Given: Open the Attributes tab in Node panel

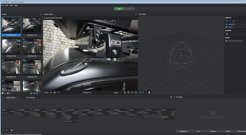Looking at the screenshot, I should coord(183,131).
